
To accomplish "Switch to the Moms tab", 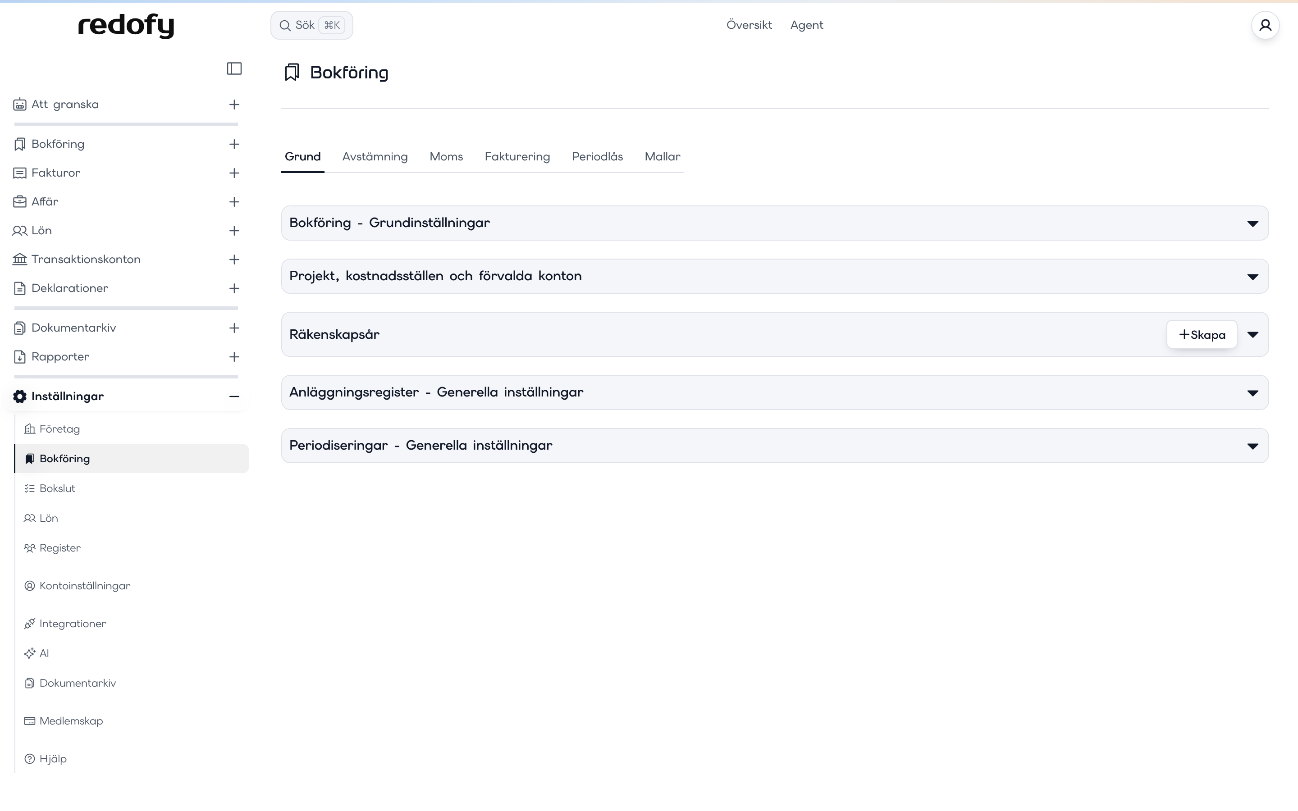I will pos(446,157).
